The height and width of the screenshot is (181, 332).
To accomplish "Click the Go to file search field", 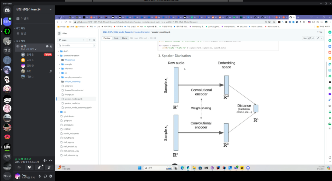I will point(77,45).
